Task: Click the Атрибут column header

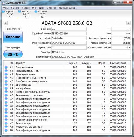Action: coord(39,63)
